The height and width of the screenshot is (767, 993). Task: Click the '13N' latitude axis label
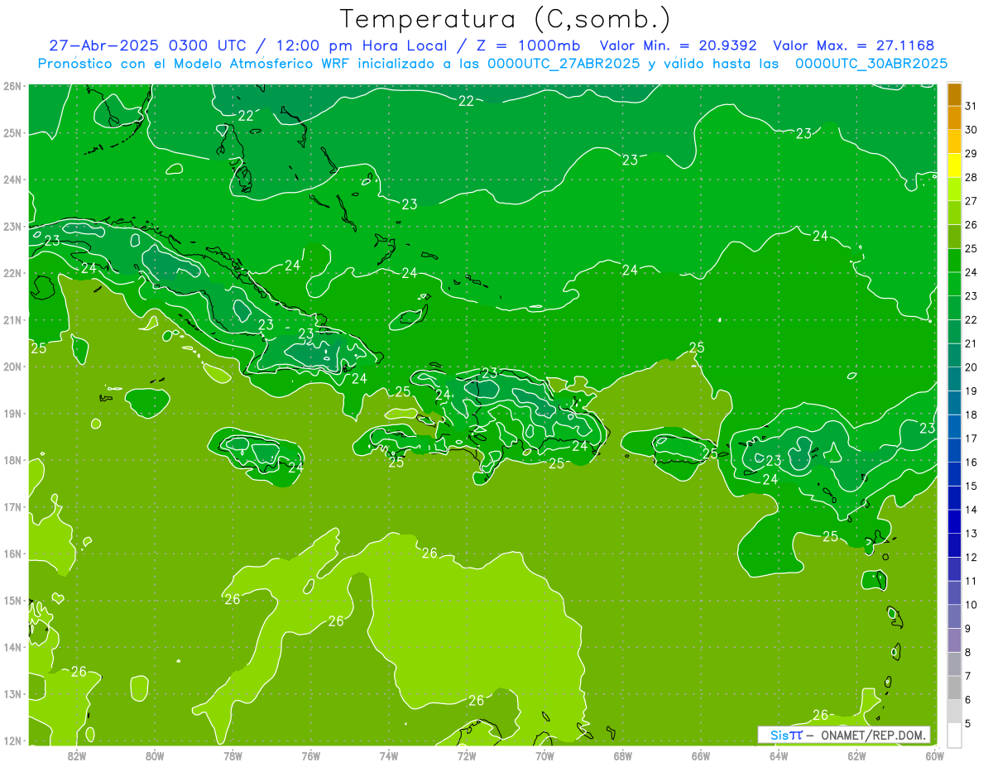pos(12,694)
